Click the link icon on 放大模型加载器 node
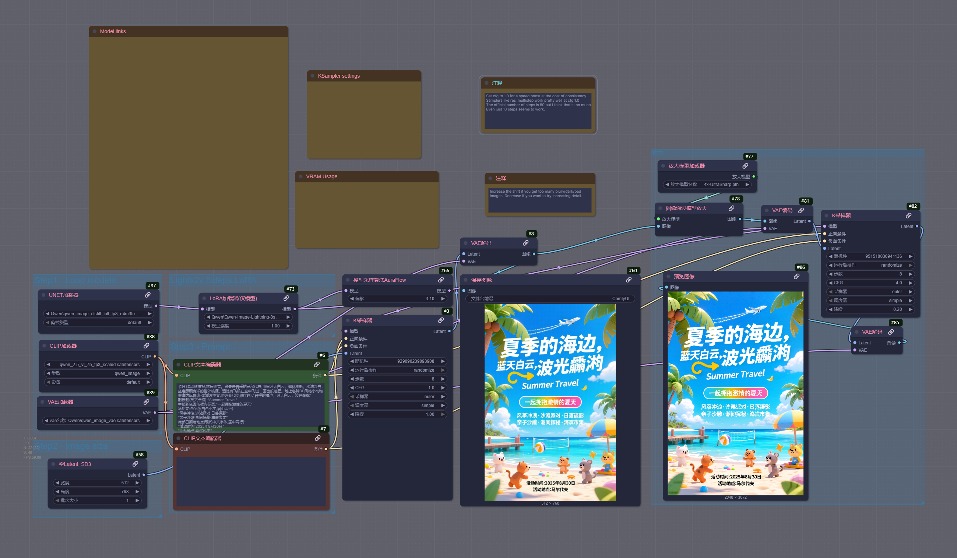This screenshot has height=558, width=957. (745, 166)
